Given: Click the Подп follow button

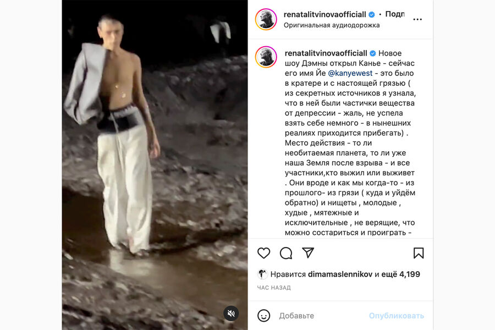Looking at the screenshot, I should [x=395, y=14].
